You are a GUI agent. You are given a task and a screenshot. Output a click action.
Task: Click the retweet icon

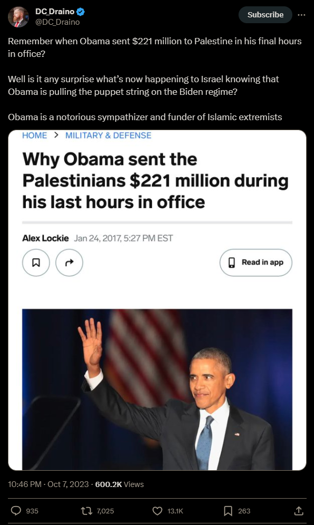[87, 511]
